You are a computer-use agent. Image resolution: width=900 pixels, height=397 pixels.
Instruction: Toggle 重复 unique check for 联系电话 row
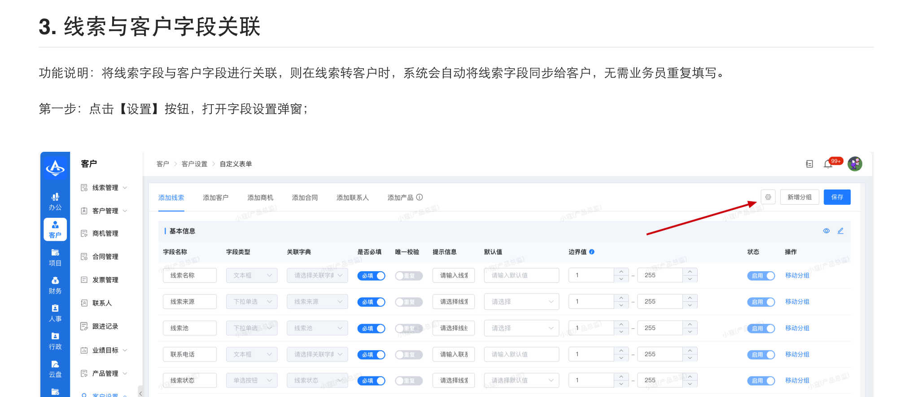point(408,355)
